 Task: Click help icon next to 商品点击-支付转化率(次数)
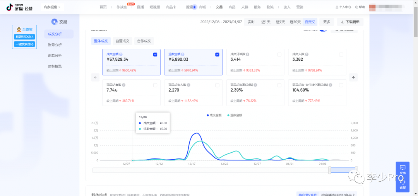[x=331, y=85]
